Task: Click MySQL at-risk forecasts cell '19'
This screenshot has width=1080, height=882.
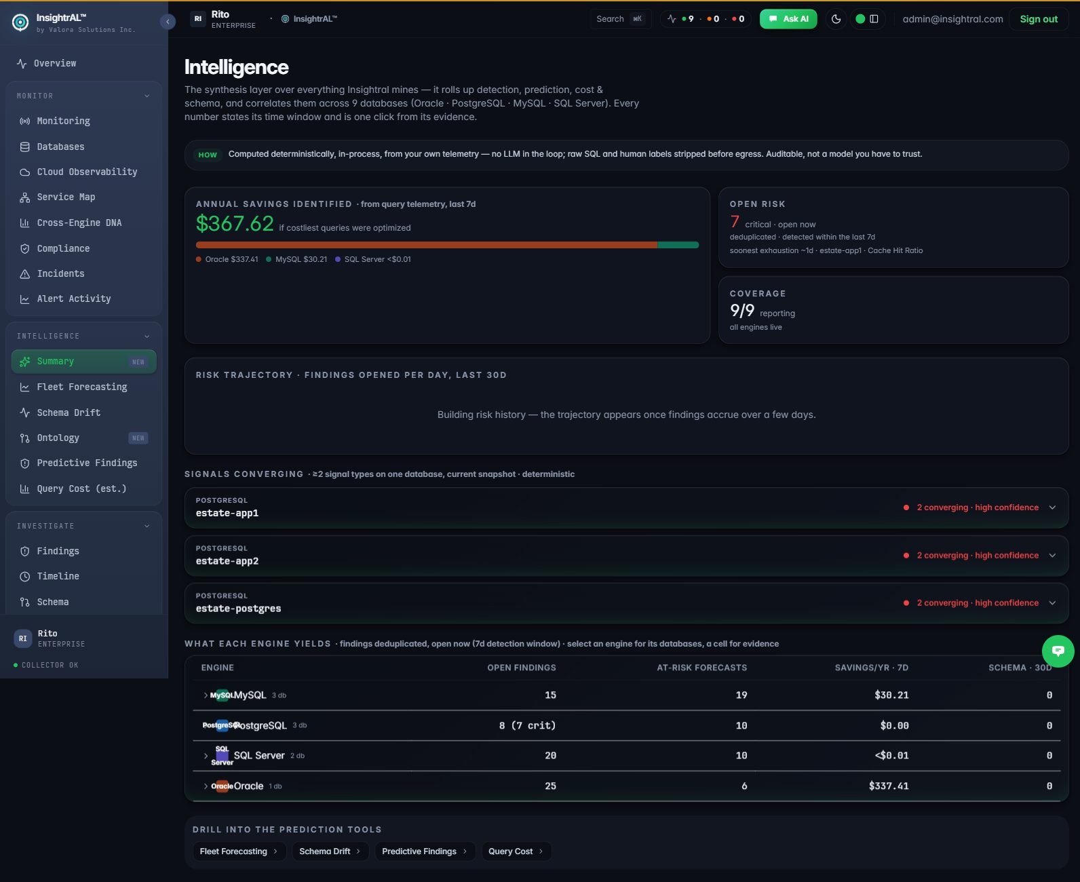Action: [x=741, y=695]
